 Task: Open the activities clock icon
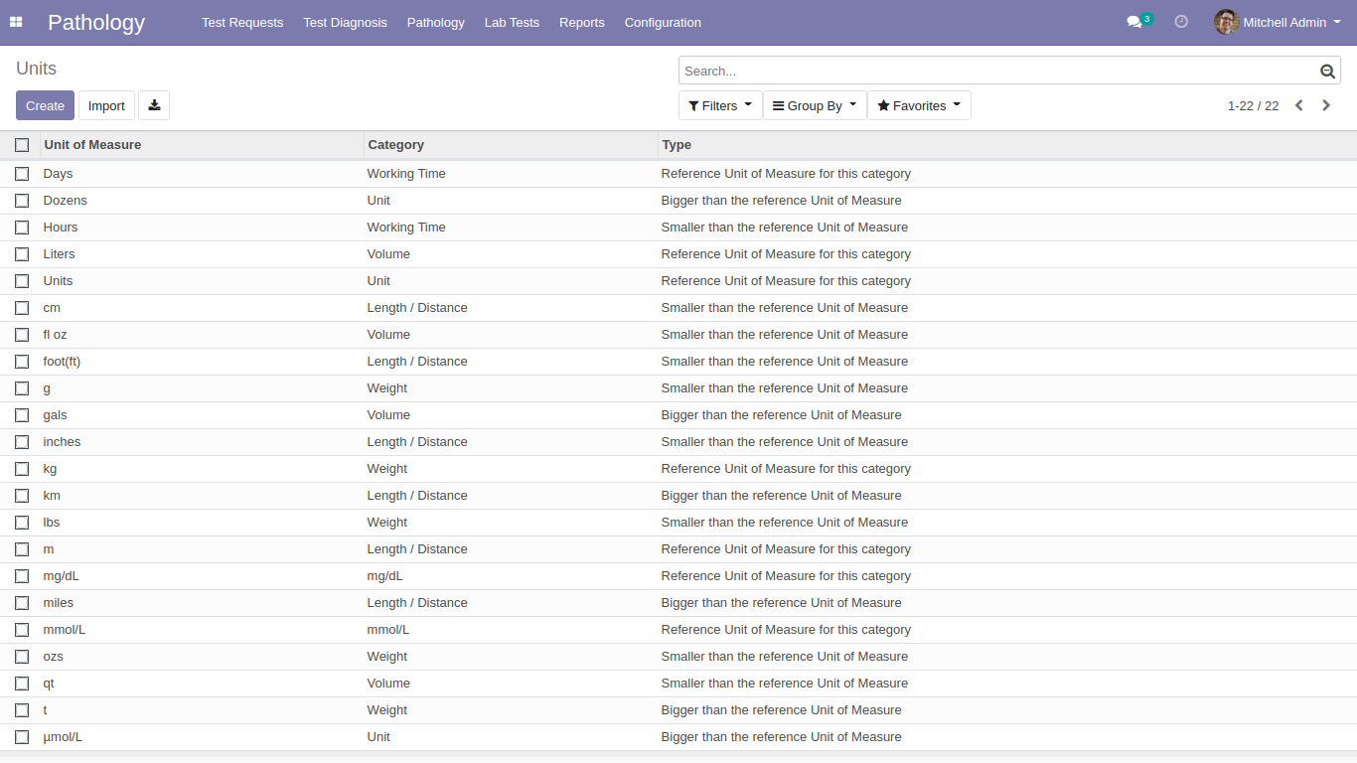click(1181, 22)
